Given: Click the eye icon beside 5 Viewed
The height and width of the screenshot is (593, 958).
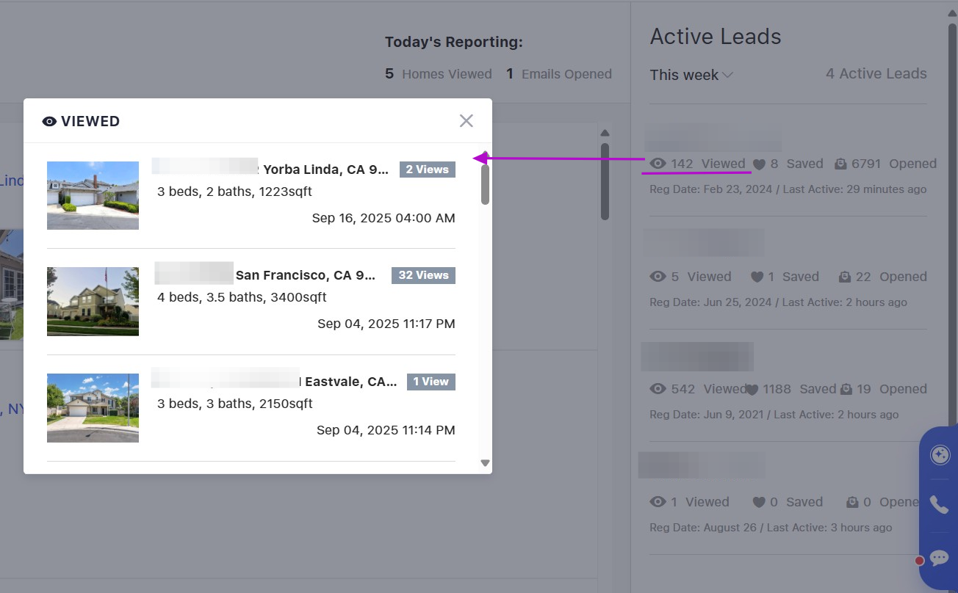Looking at the screenshot, I should tap(658, 277).
